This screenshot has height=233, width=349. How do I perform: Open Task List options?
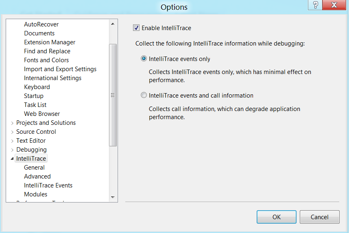[x=35, y=105]
